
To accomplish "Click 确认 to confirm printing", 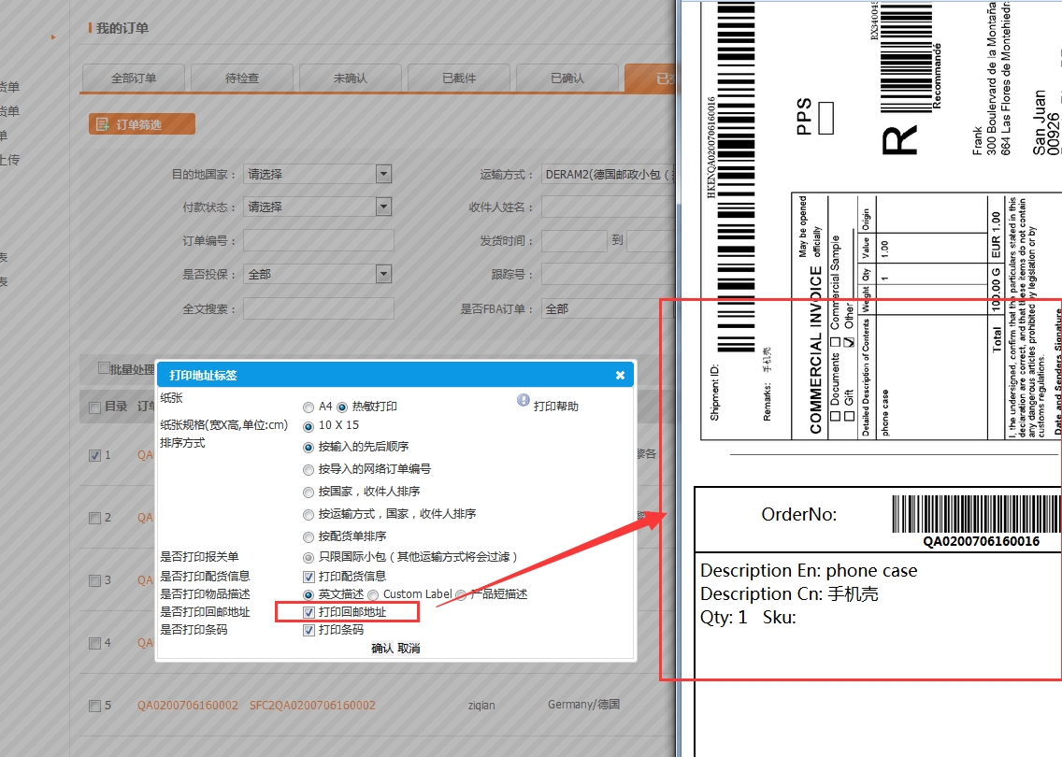I will [382, 649].
